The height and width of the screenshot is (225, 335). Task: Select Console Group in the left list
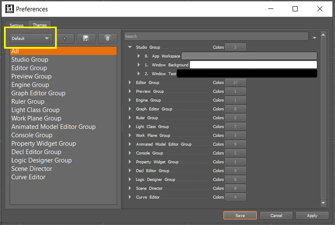[x=63, y=135]
